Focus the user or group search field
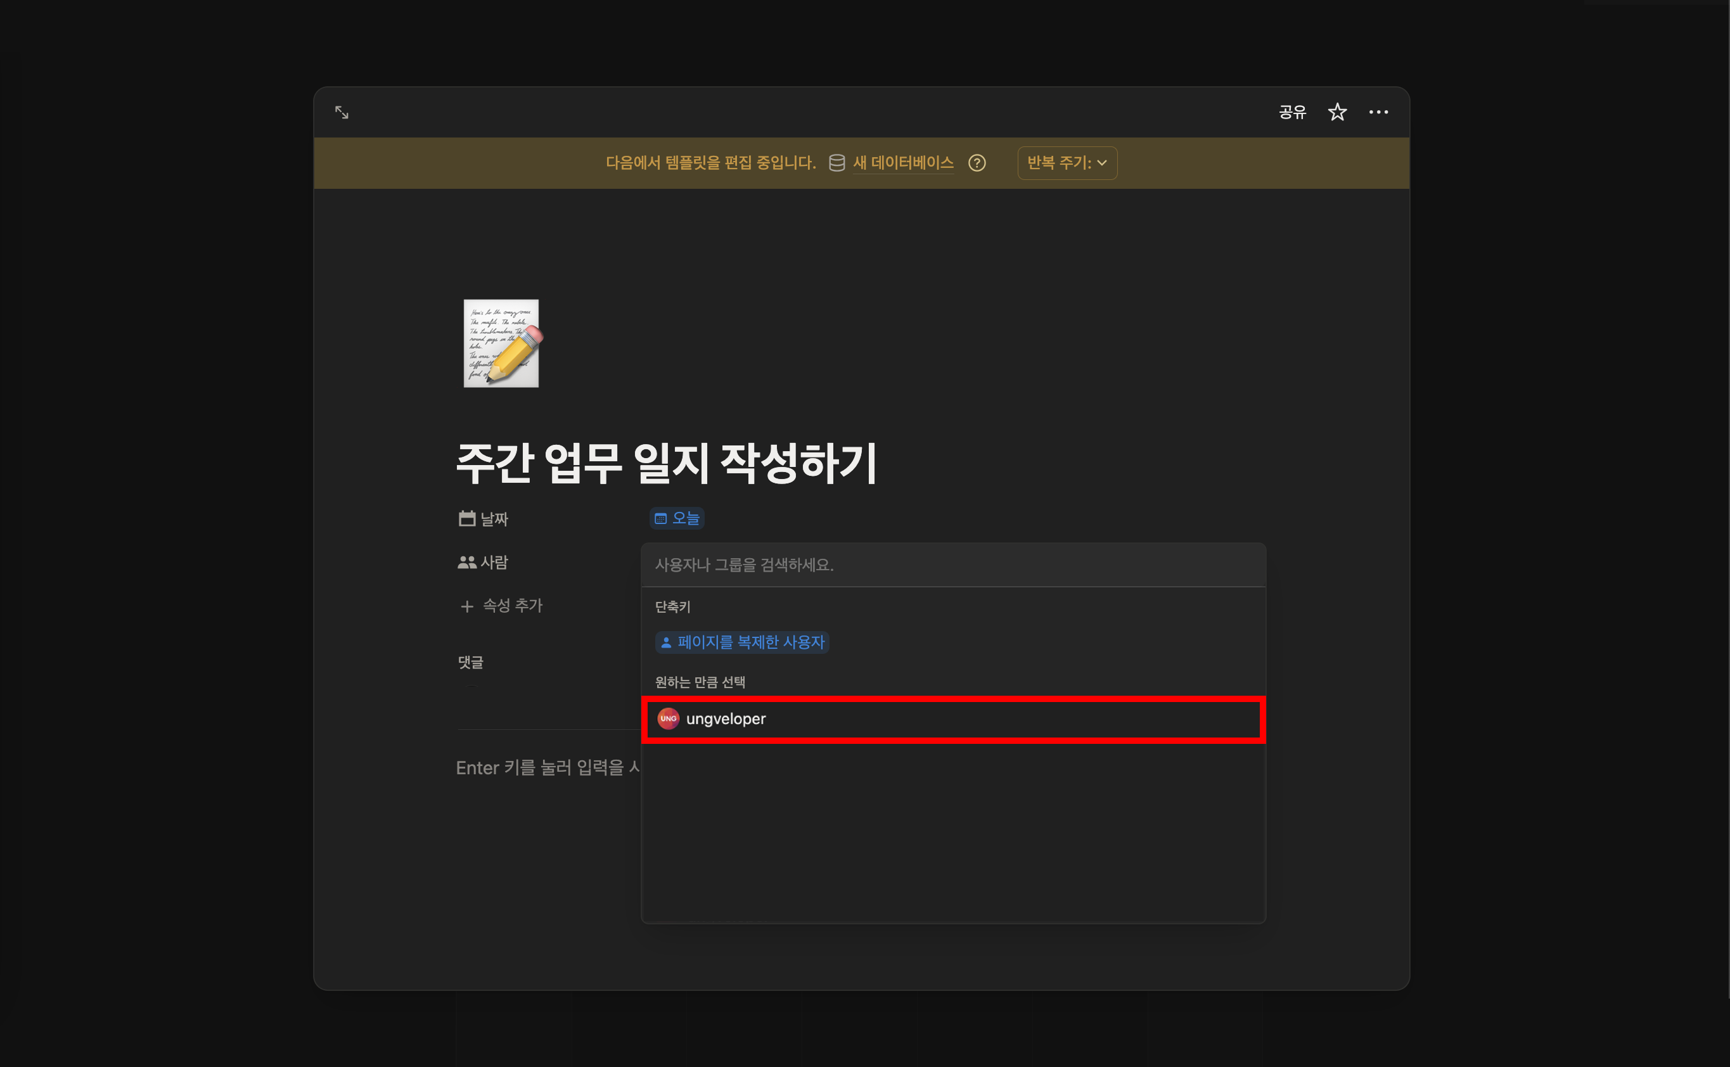The image size is (1730, 1067). (x=953, y=565)
